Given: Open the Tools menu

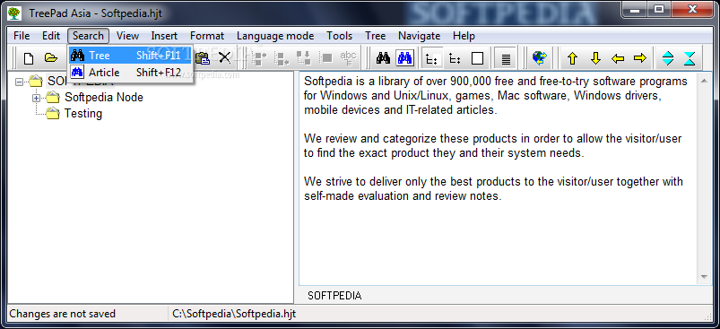Looking at the screenshot, I should pyautogui.click(x=339, y=36).
